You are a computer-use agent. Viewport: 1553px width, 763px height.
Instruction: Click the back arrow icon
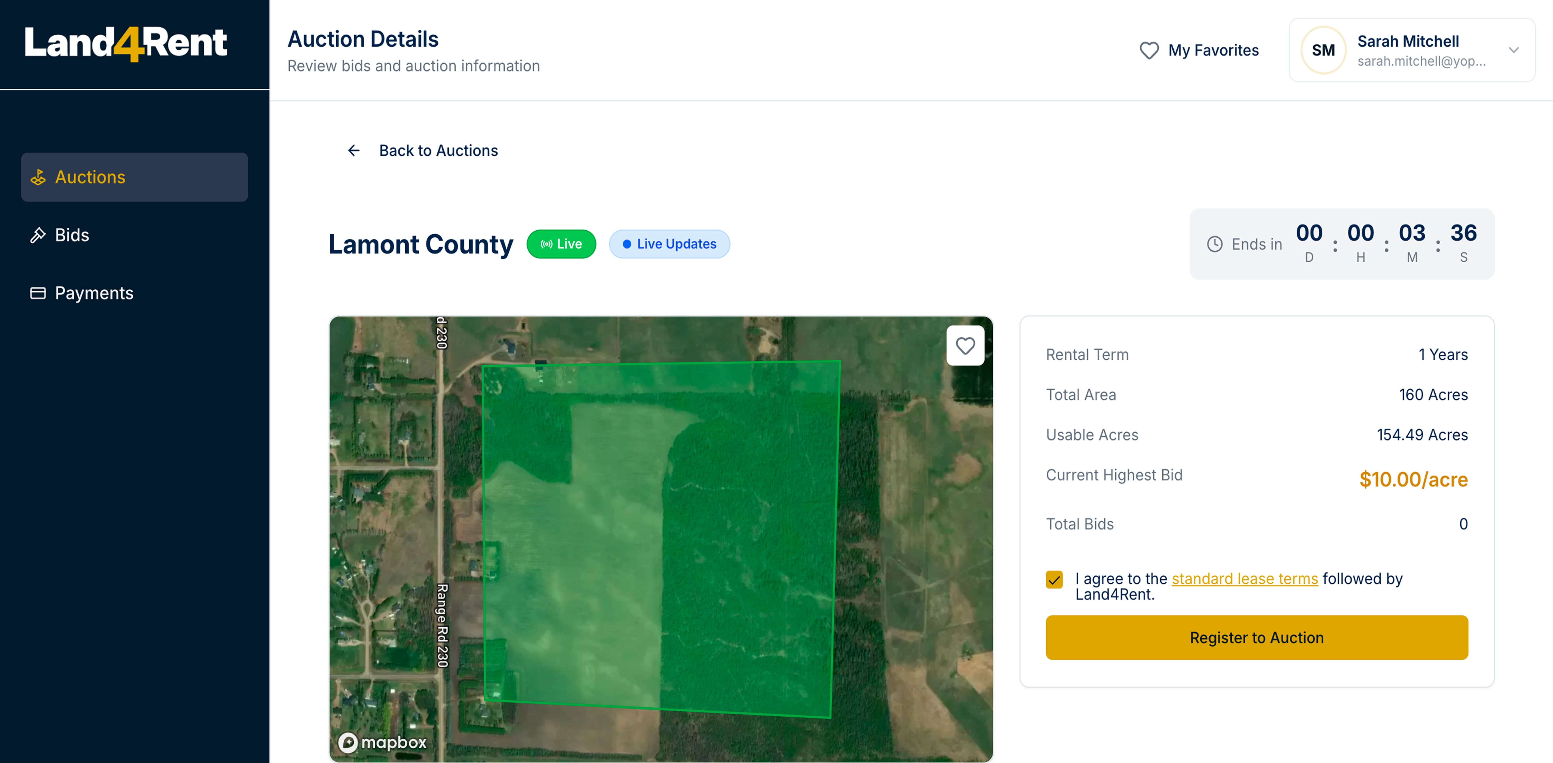(354, 151)
